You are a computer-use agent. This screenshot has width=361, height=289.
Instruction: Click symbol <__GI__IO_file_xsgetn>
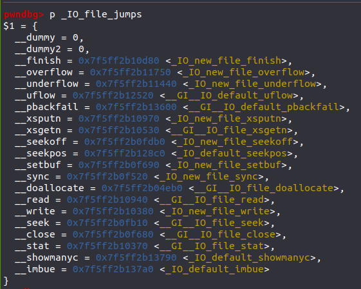pos(229,130)
